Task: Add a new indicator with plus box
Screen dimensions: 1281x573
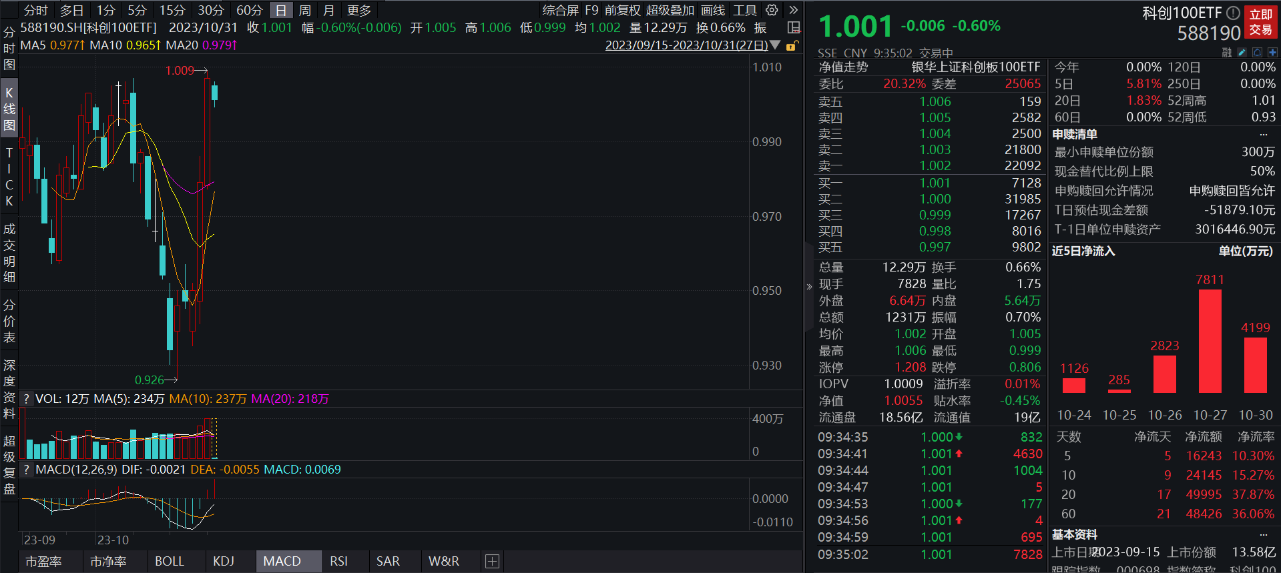Action: click(492, 562)
